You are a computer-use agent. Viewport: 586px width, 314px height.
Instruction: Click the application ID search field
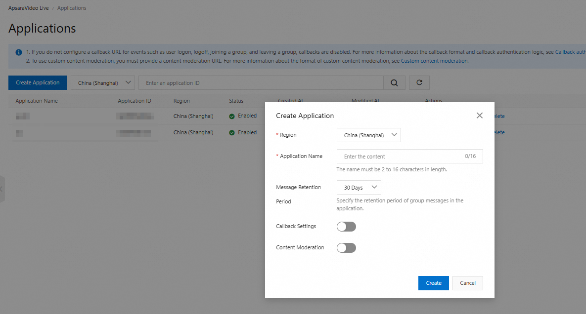point(261,83)
